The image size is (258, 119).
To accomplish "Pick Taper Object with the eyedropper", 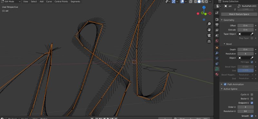I will (x=252, y=34).
